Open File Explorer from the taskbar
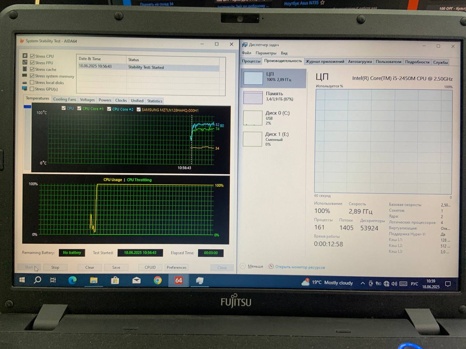Viewport: 466px width, 349px height. pos(94,280)
